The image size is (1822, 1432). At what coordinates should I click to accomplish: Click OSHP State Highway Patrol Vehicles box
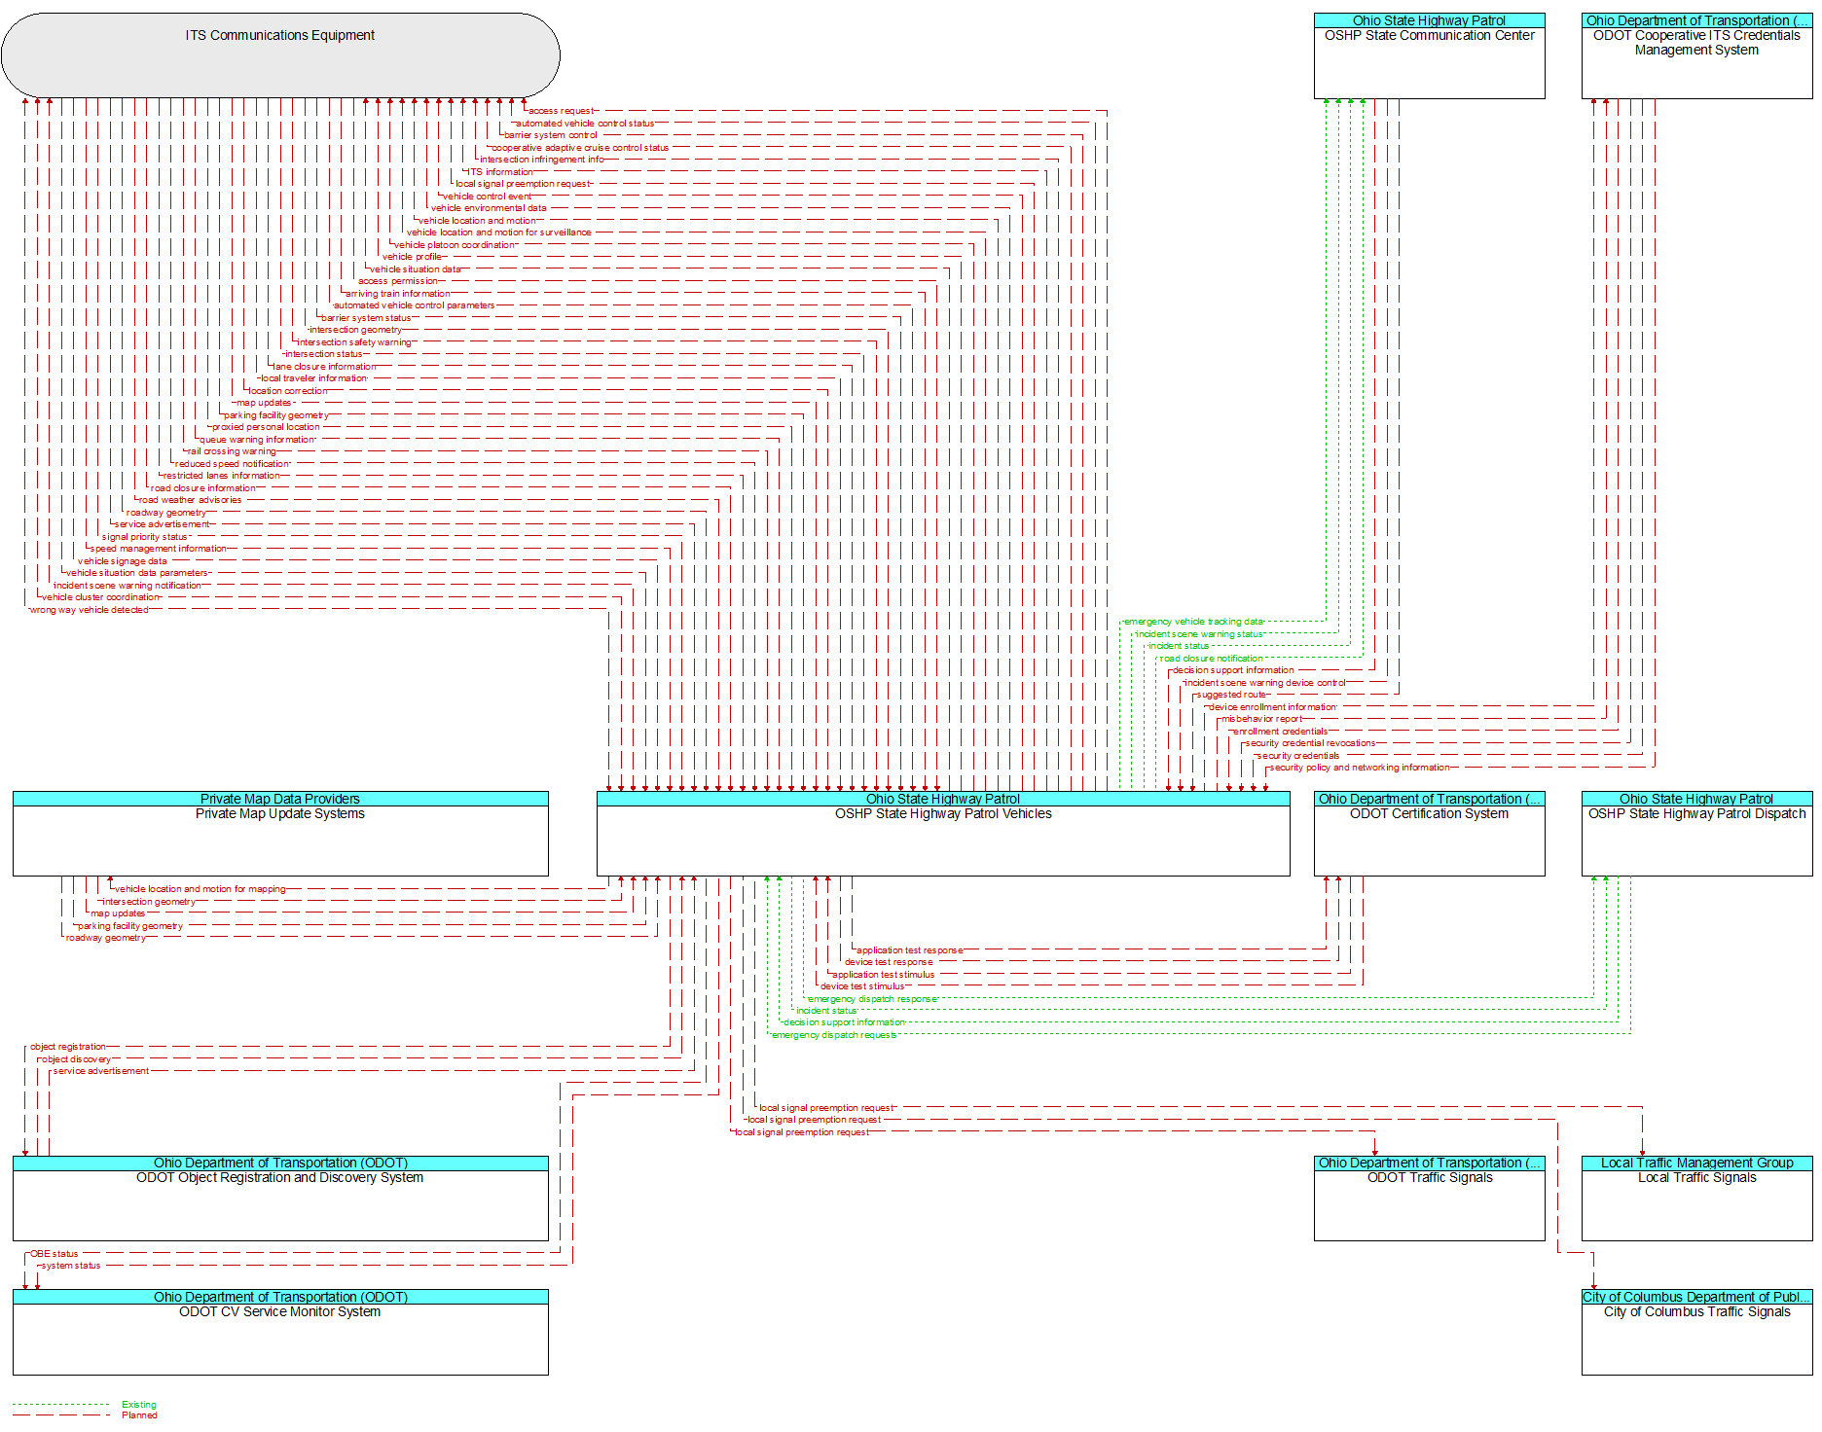coord(943,834)
